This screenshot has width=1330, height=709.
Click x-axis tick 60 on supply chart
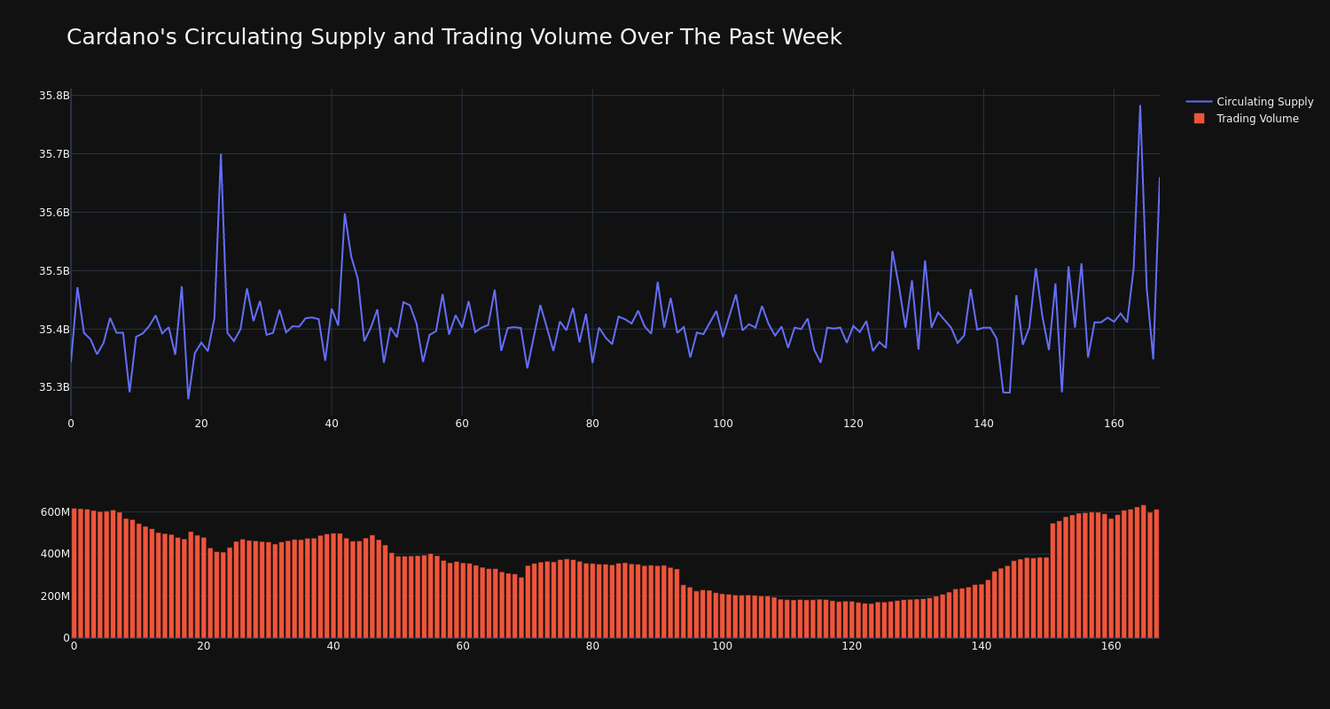tap(462, 424)
